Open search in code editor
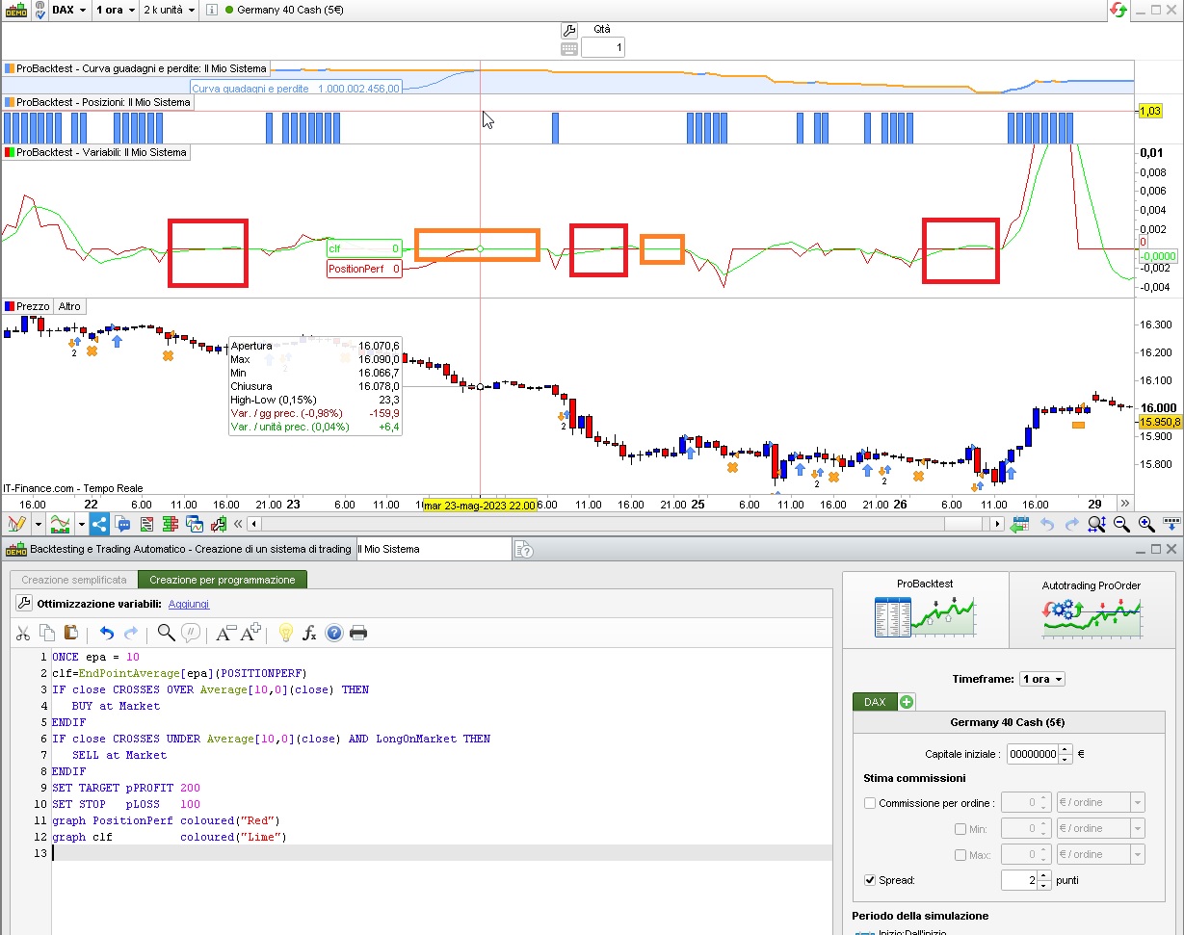 point(166,633)
